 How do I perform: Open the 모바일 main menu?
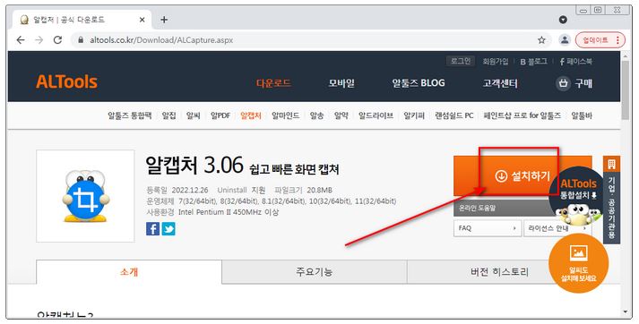341,83
